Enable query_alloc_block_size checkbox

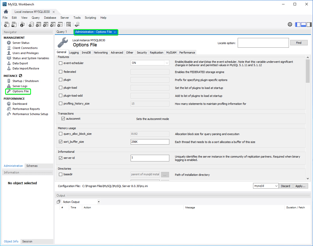61,134
